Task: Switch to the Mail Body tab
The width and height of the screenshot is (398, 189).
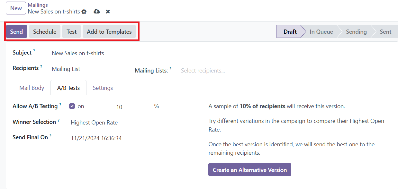Action: pyautogui.click(x=32, y=88)
